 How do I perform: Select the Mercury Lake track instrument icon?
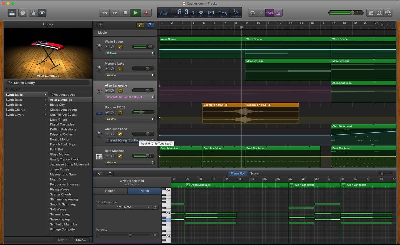(x=99, y=69)
